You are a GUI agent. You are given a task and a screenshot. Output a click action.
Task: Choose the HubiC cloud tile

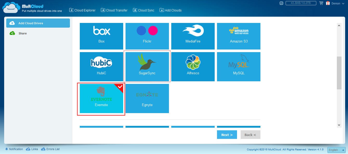tap(101, 66)
